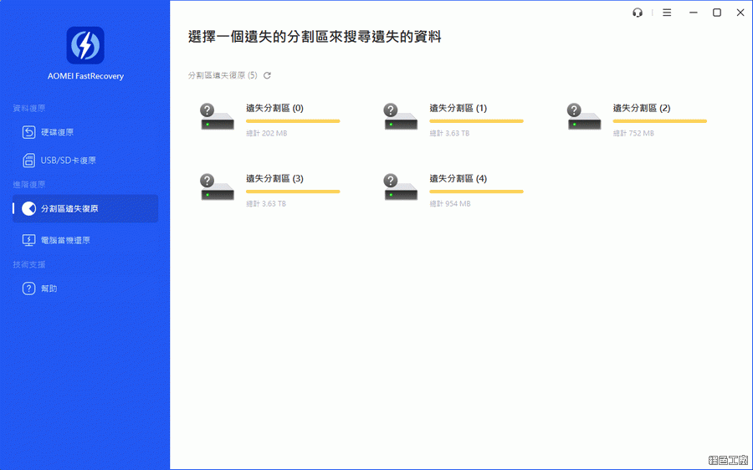Click the drive icon for 遺失分割區 (3)
The height and width of the screenshot is (470, 753).
tap(218, 188)
